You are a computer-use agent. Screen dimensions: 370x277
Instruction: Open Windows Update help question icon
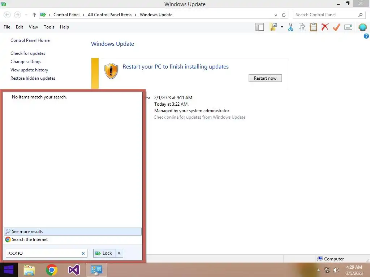366,36
